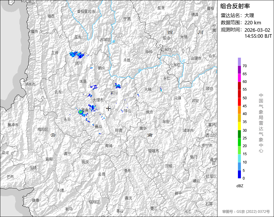
Task: Click the dBZ unit label
Action: (x=240, y=186)
